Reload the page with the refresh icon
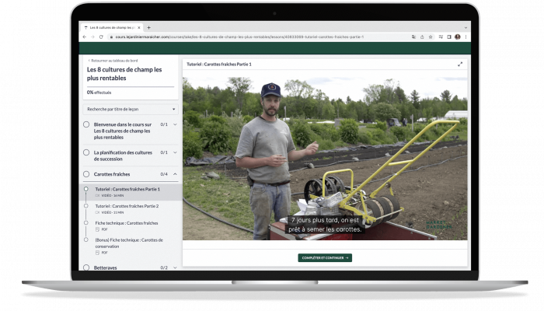The width and height of the screenshot is (544, 311). tap(99, 37)
